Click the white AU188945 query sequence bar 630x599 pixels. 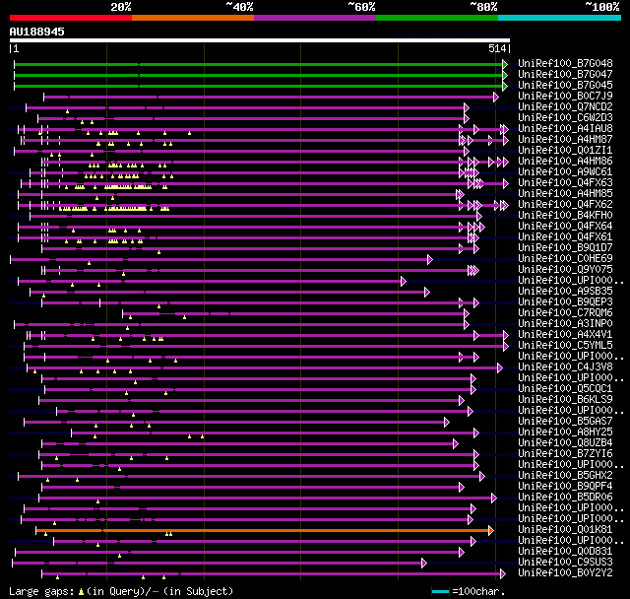pos(260,40)
